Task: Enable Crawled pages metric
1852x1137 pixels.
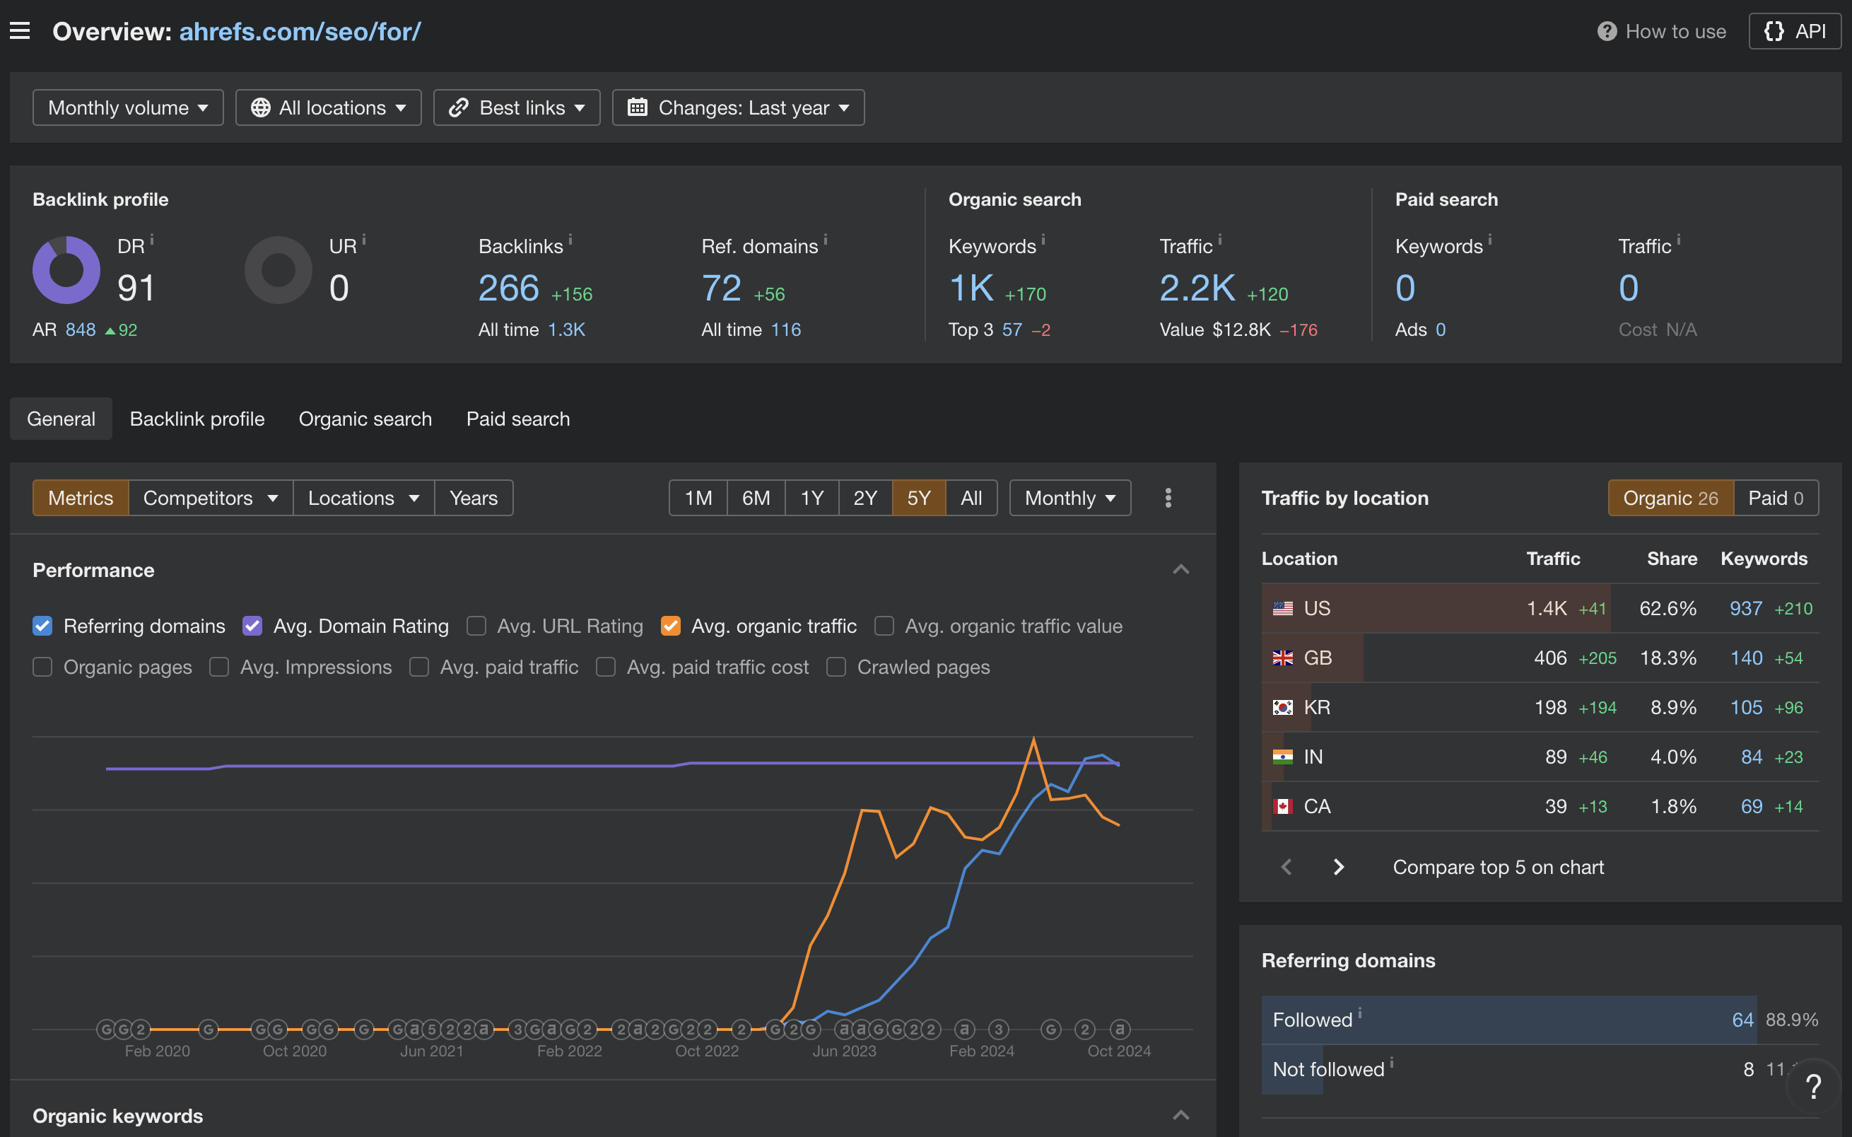Action: coord(836,667)
